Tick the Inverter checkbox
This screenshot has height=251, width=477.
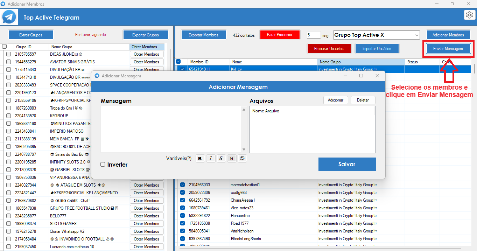point(103,165)
